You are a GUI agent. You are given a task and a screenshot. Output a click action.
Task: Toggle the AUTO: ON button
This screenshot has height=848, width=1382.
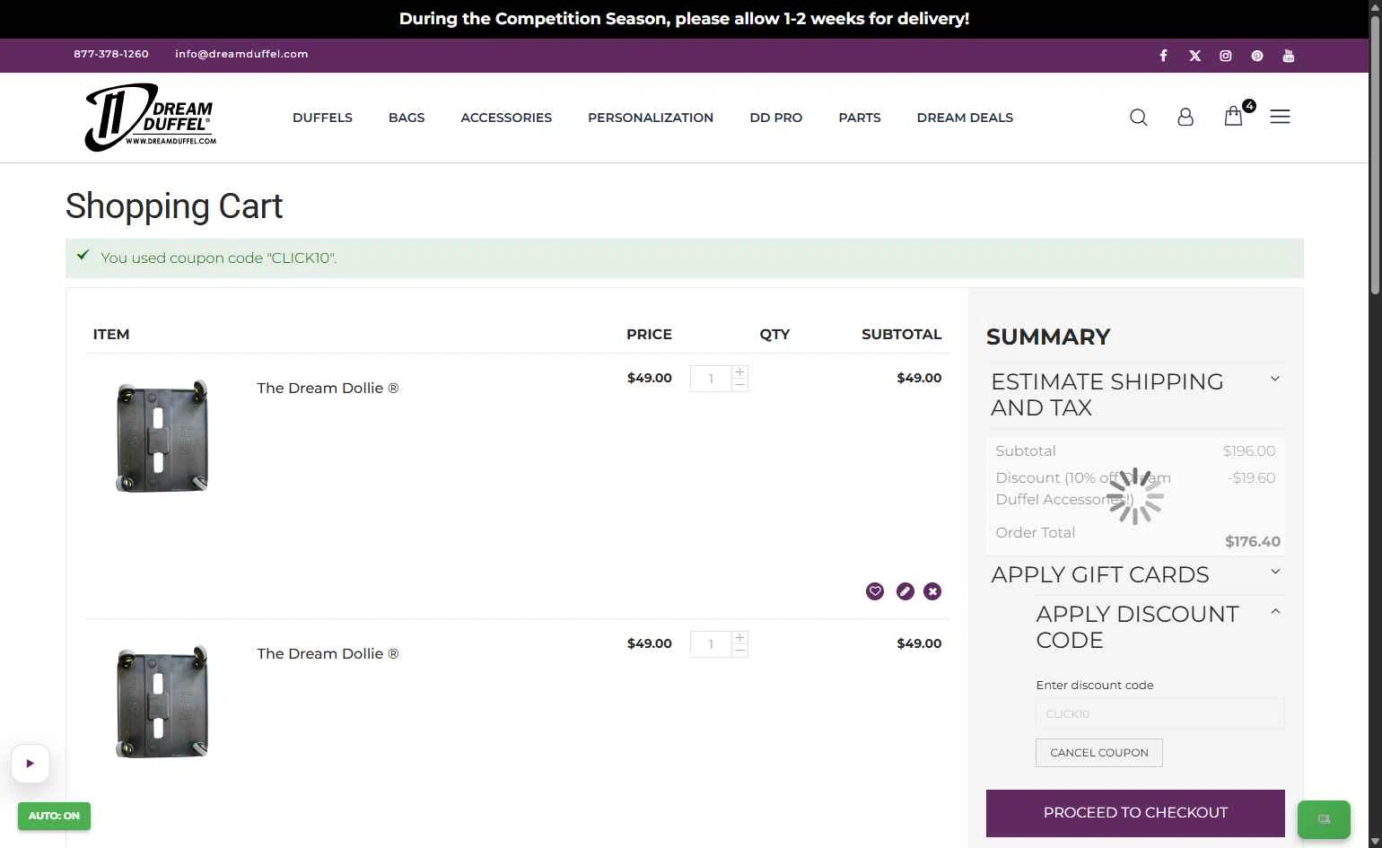pos(54,816)
